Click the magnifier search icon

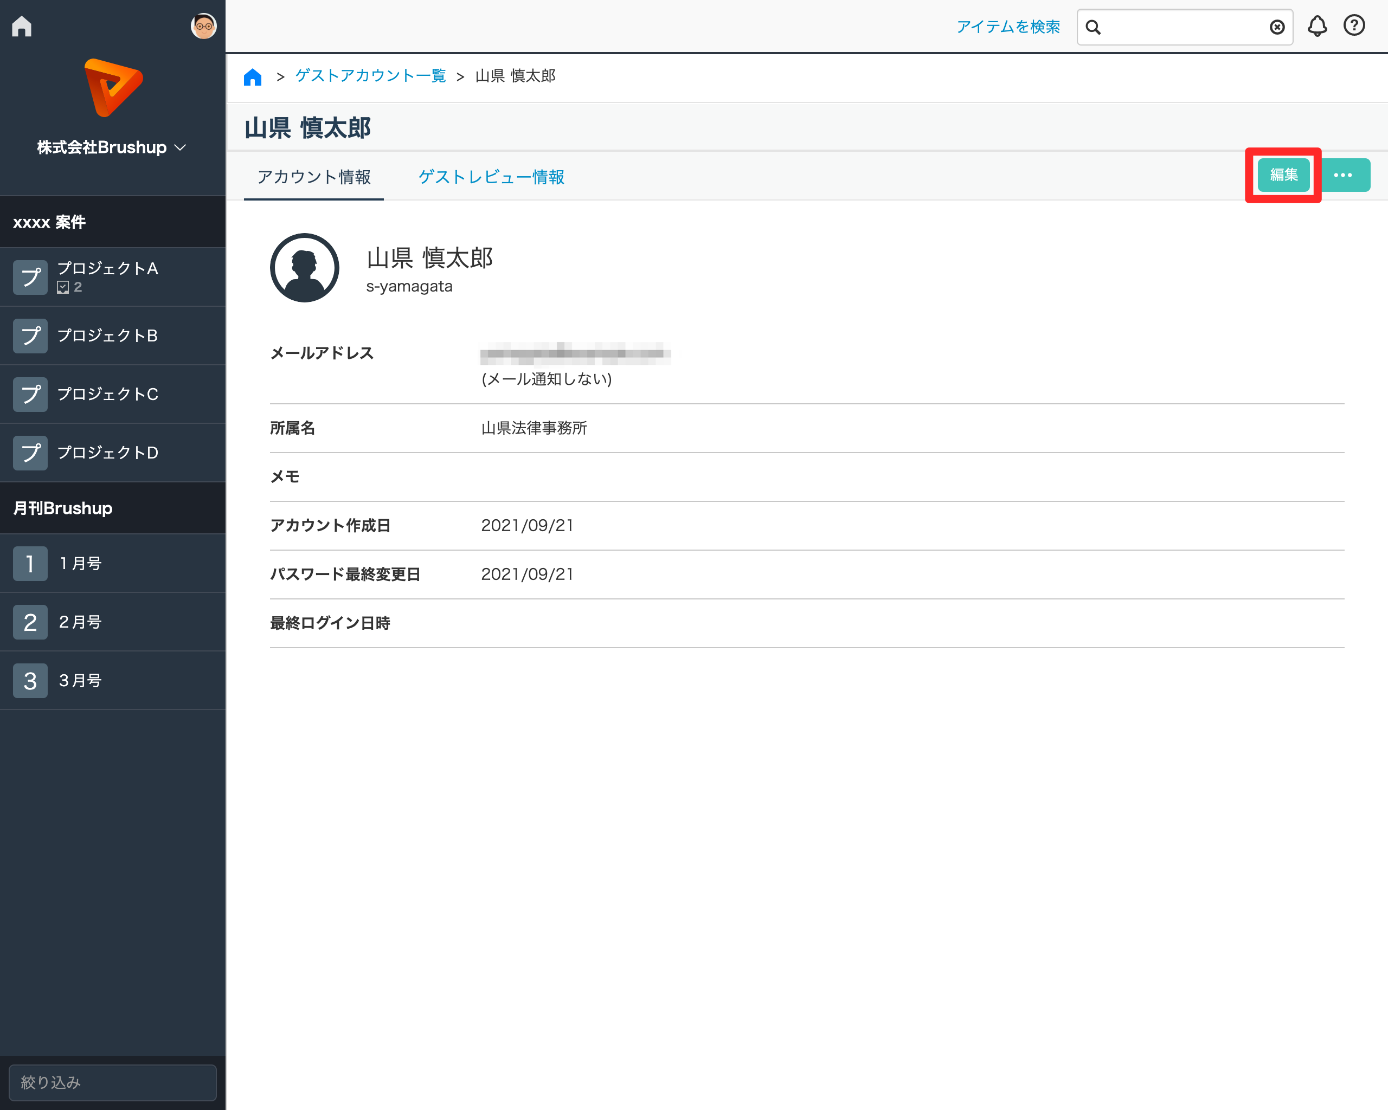(1094, 27)
